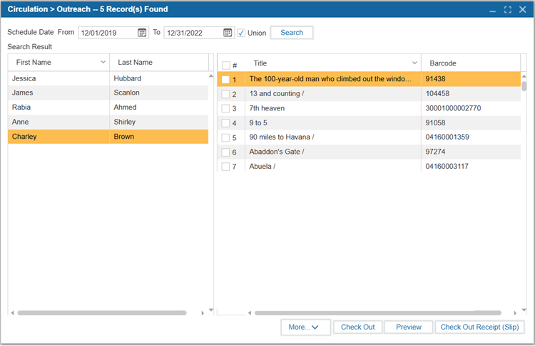Select title 9 to 5
This screenshot has width=535, height=346.
coord(333,122)
